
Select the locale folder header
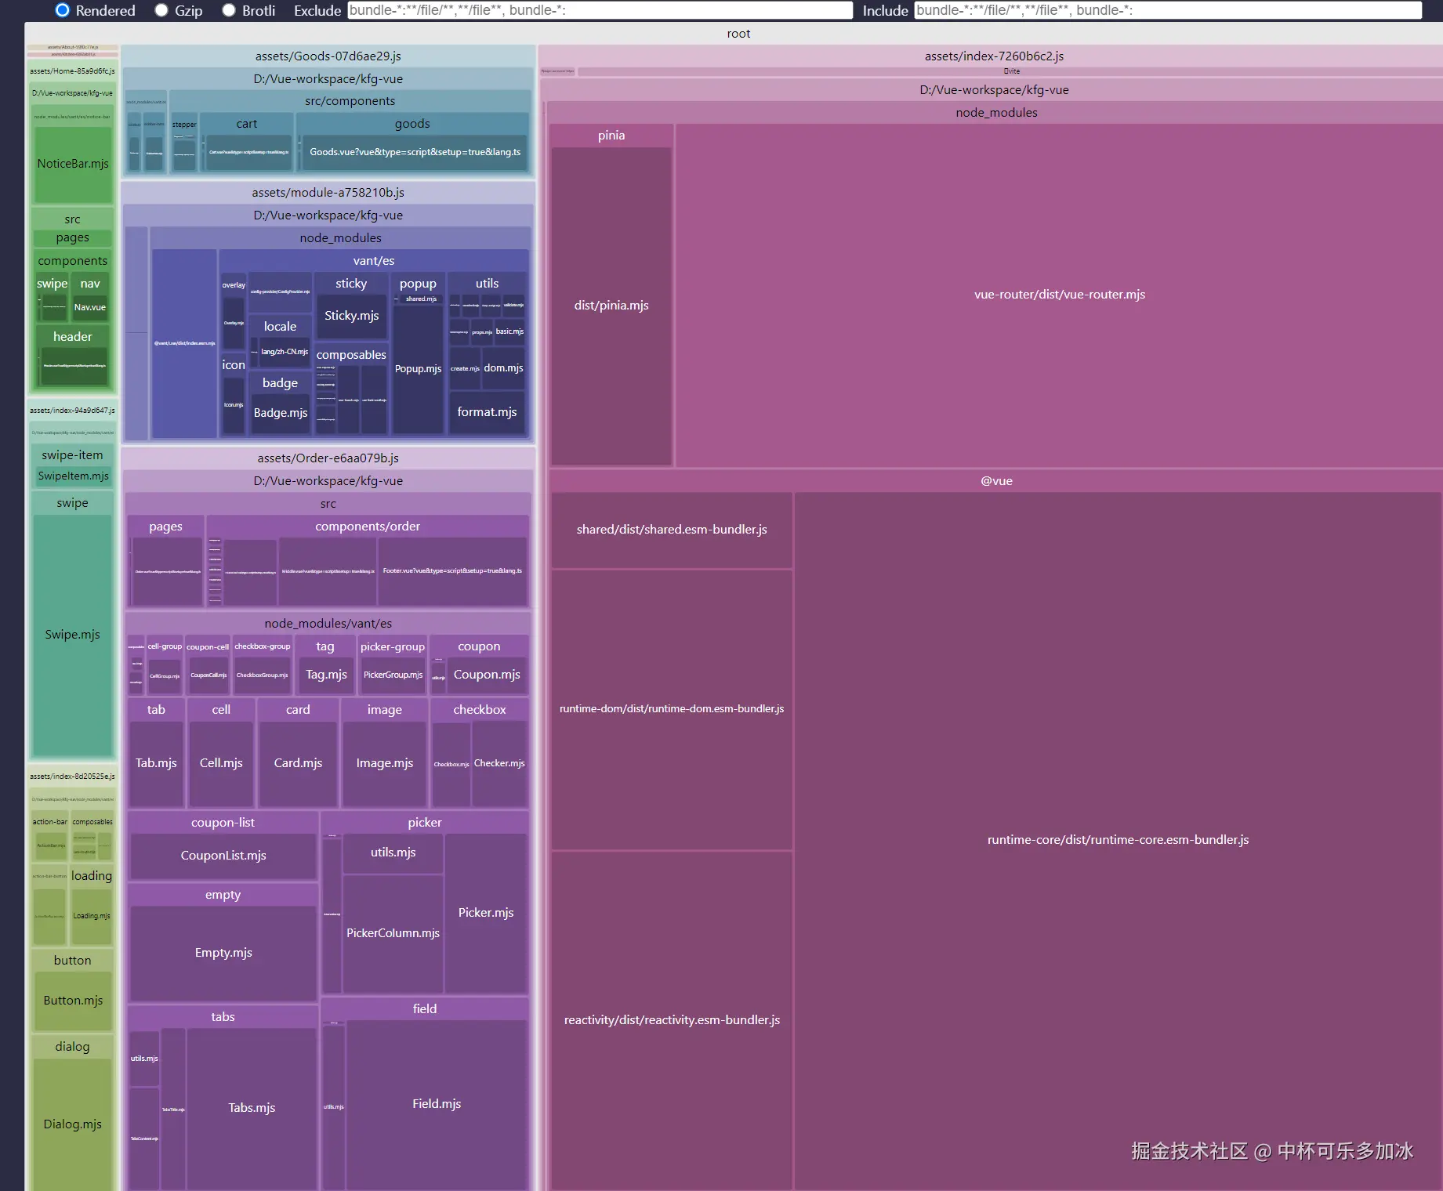click(280, 327)
